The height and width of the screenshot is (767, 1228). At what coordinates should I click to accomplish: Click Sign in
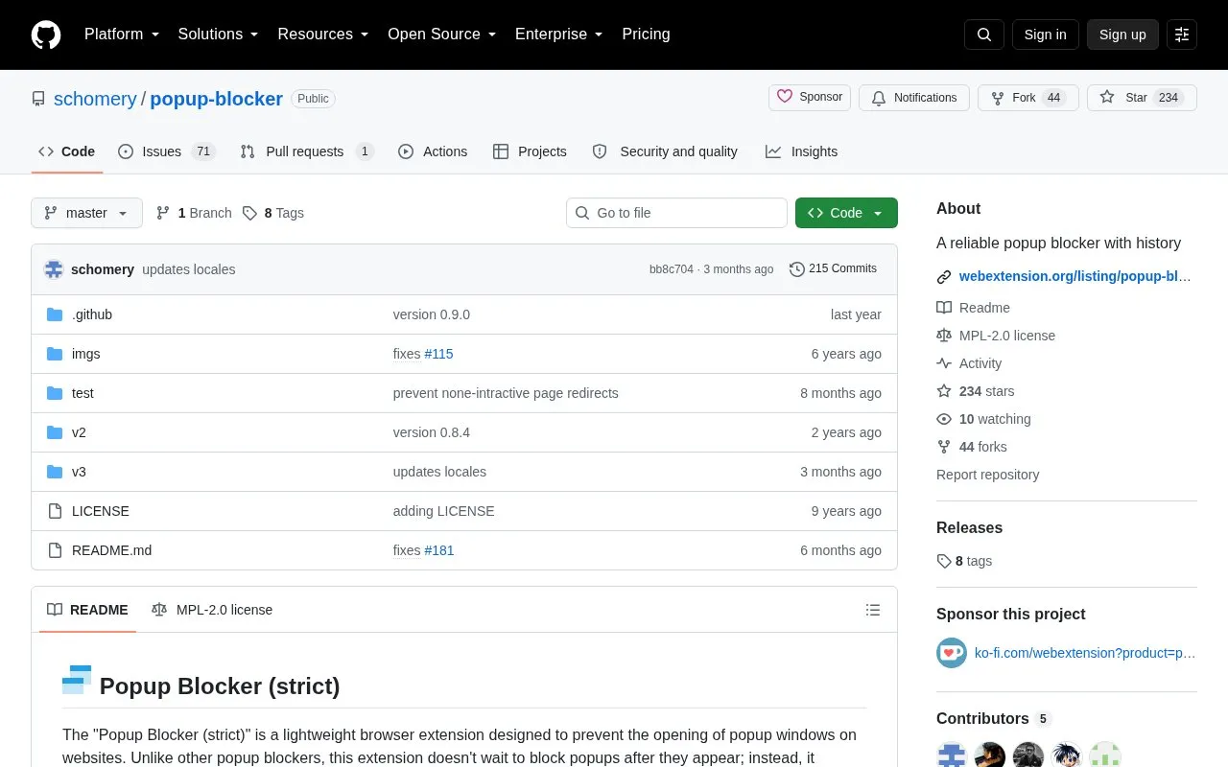click(x=1046, y=35)
